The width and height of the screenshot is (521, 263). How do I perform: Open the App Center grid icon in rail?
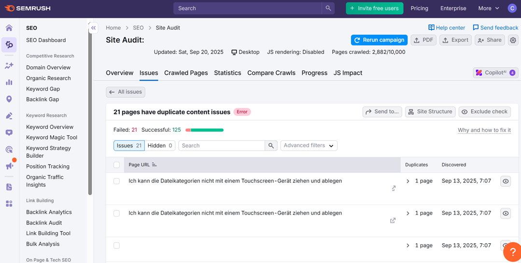click(x=9, y=204)
